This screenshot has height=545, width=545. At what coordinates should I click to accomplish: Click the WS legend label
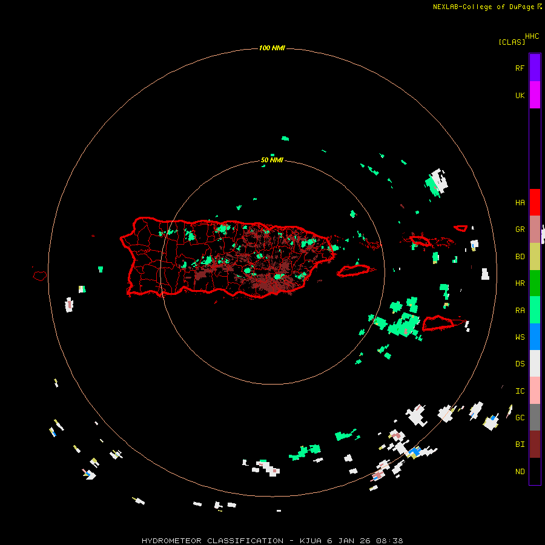pyautogui.click(x=520, y=337)
